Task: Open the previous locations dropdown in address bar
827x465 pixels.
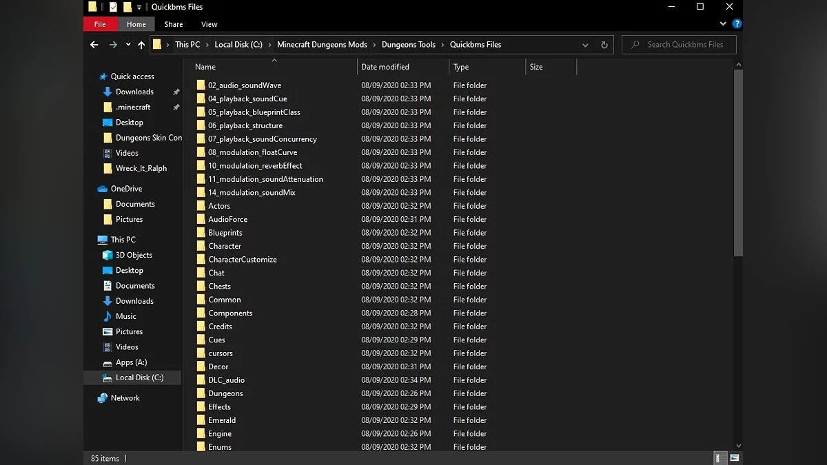Action: 584,44
